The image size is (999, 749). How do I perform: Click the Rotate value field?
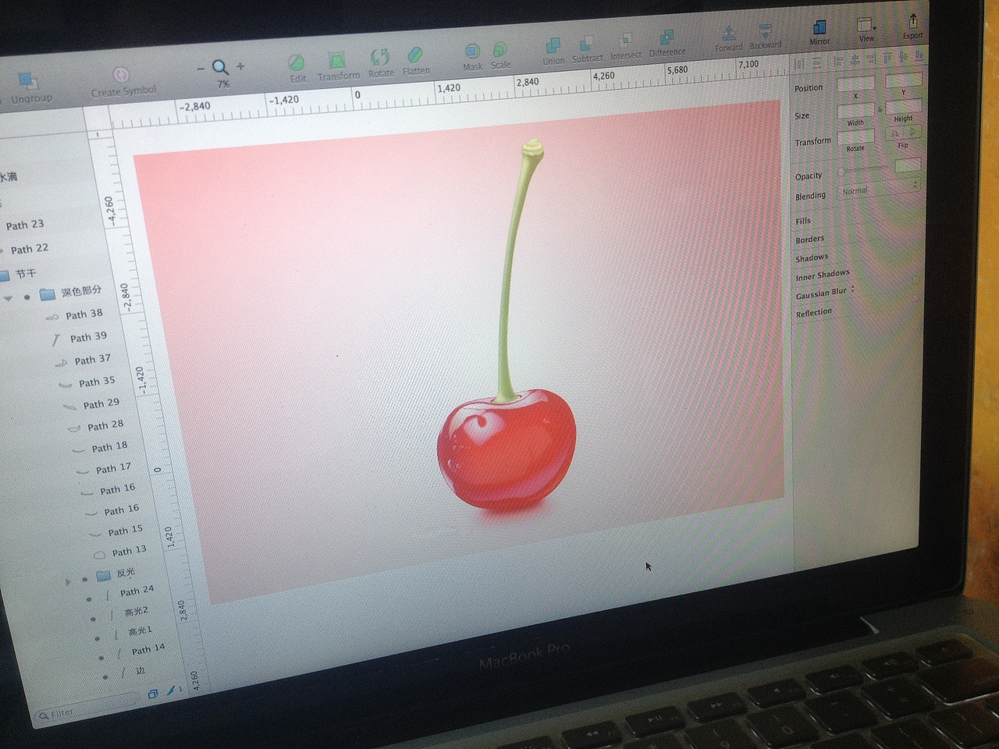855,137
